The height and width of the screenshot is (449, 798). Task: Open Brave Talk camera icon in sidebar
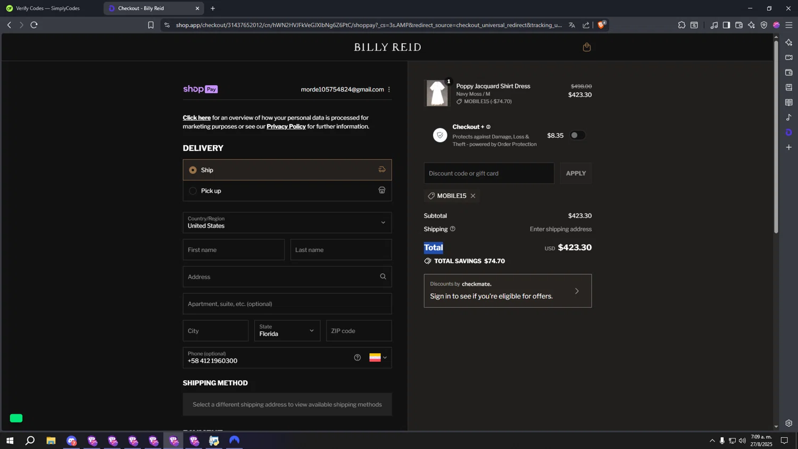tap(789, 57)
